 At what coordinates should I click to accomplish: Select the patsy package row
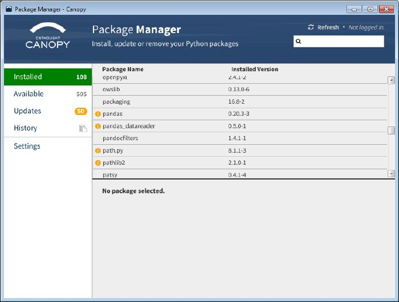coord(240,174)
